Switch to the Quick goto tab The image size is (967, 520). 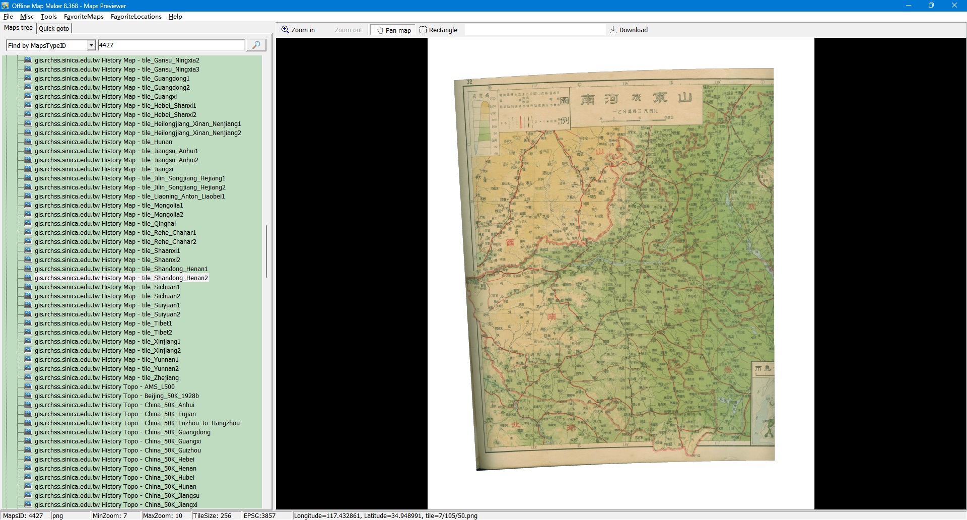(54, 29)
